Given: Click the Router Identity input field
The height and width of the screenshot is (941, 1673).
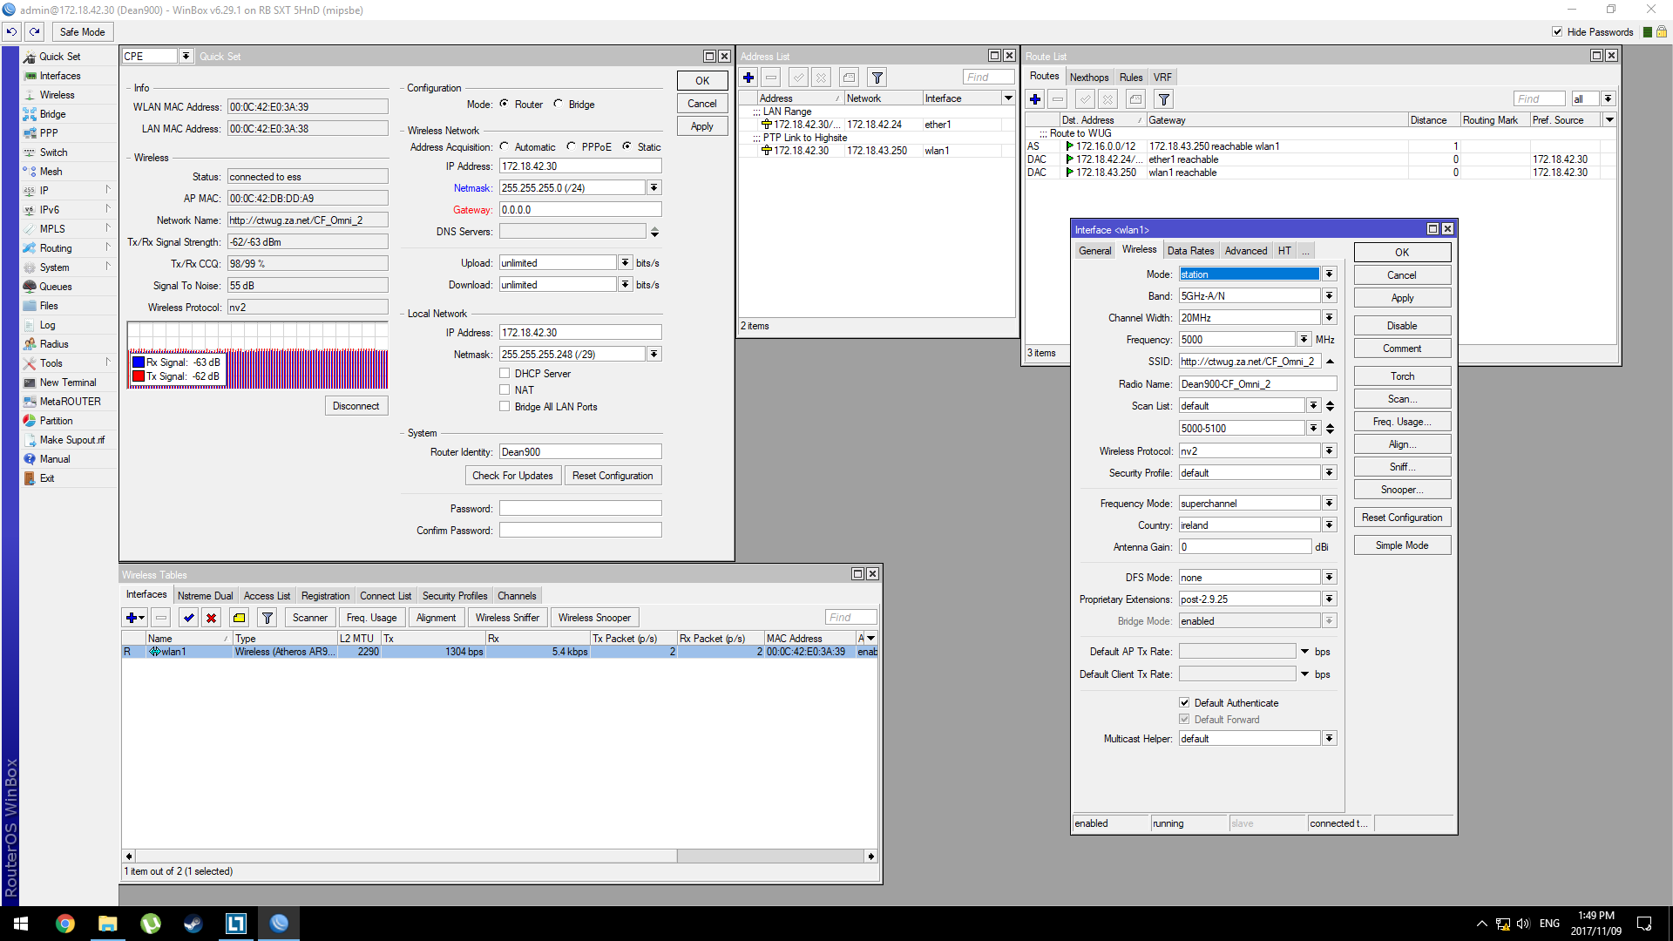Looking at the screenshot, I should 579,452.
